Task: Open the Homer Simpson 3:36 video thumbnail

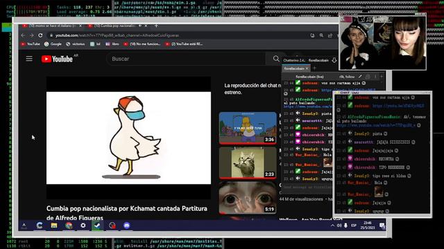Action: [248, 127]
